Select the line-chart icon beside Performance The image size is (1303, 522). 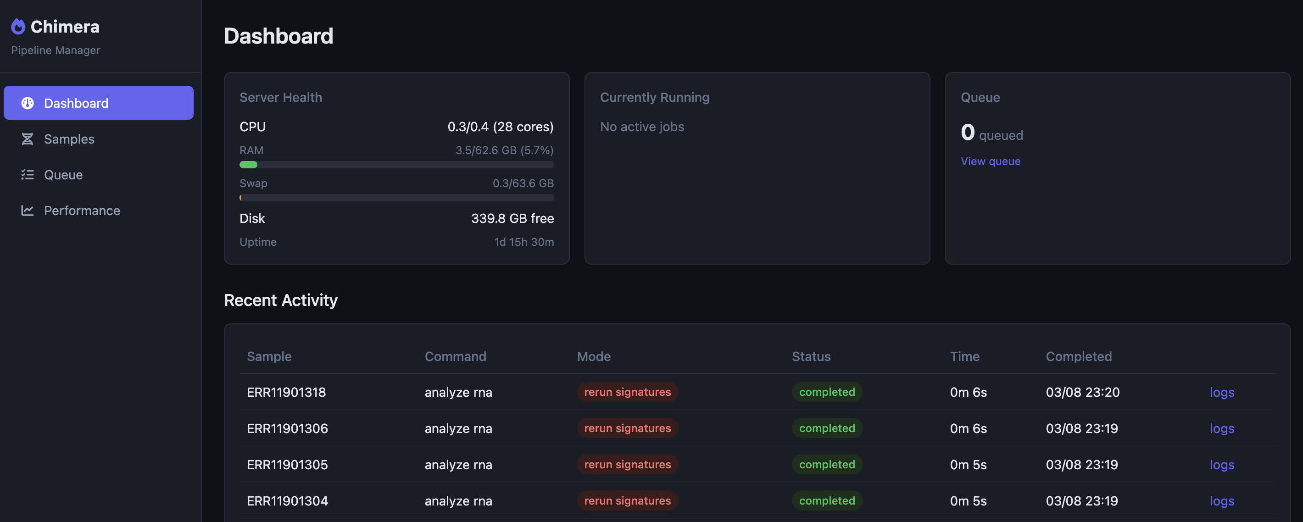(28, 211)
